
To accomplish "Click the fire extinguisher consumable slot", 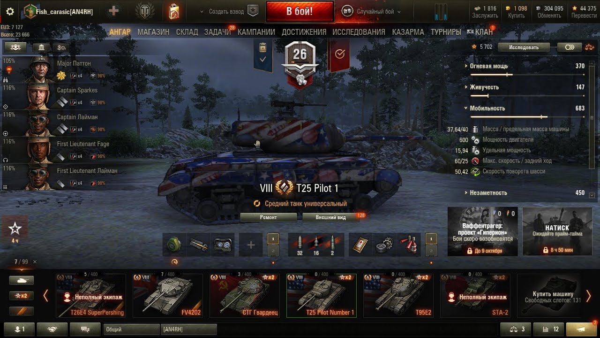I will click(410, 245).
